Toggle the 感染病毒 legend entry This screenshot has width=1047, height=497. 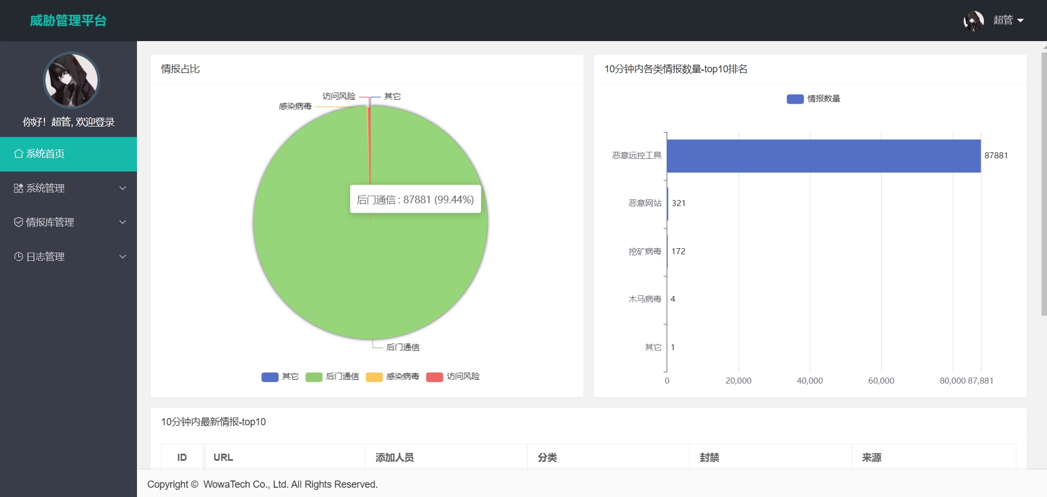(392, 377)
